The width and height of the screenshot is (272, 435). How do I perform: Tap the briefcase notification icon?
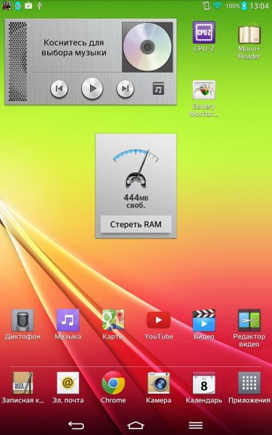coord(28,6)
